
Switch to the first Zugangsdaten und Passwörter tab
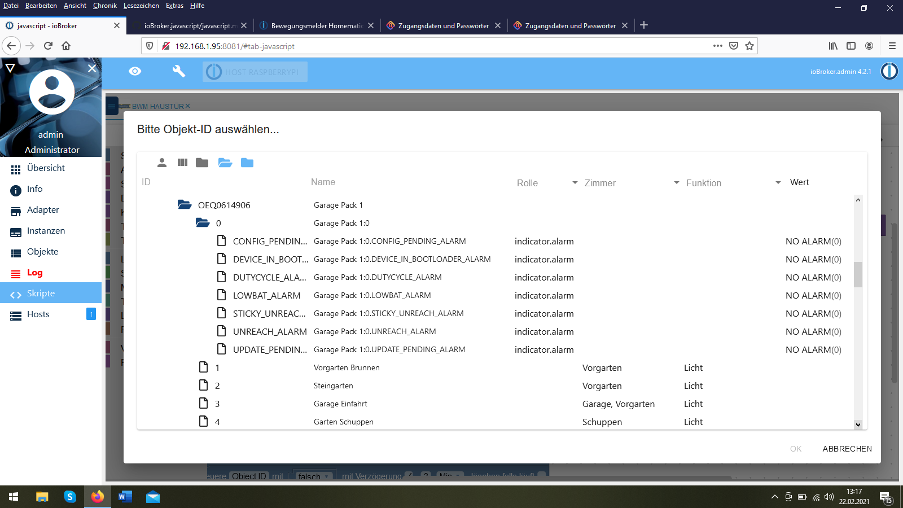pyautogui.click(x=444, y=25)
